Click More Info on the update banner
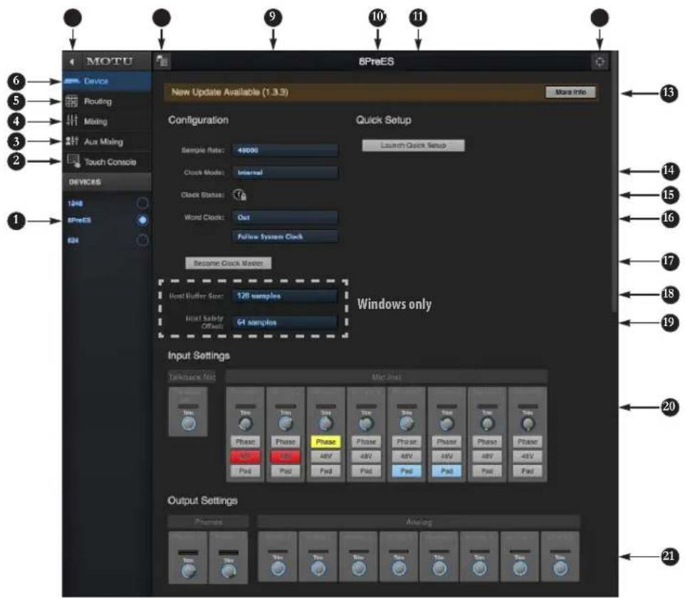The height and width of the screenshot is (598, 685). (x=570, y=92)
